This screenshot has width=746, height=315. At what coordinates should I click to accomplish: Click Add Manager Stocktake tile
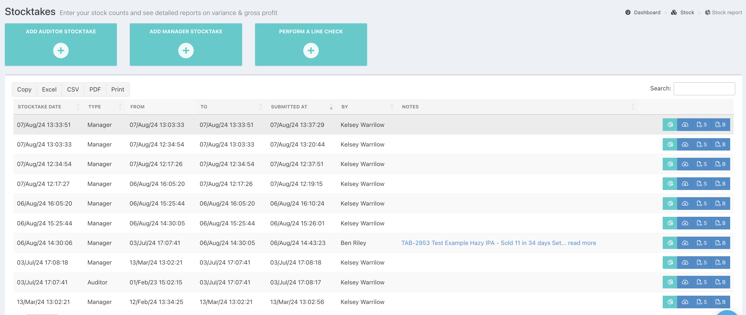tap(186, 45)
